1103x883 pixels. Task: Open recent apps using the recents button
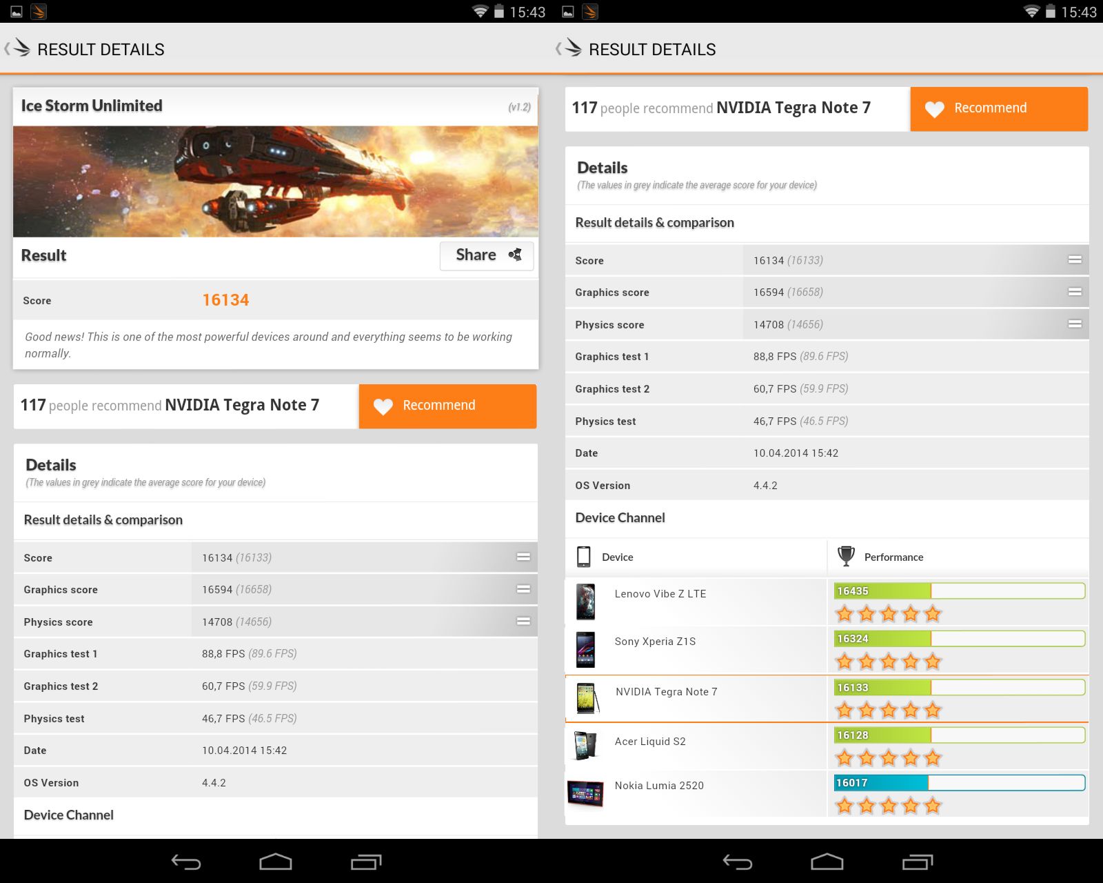367,861
